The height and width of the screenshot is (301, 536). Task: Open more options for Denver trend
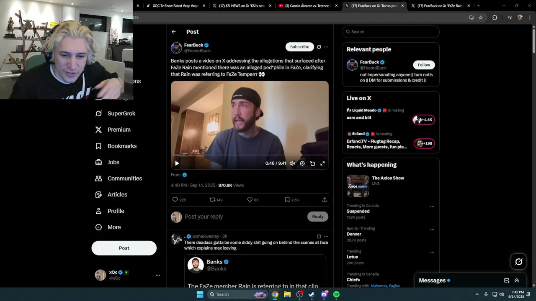click(x=432, y=230)
